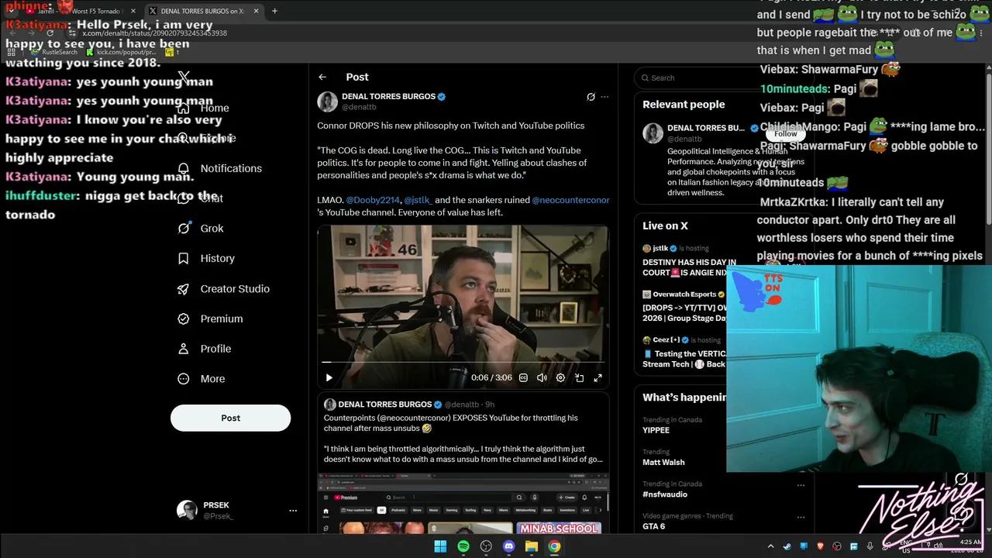
Task: Toggle closed captions on the video
Action: click(523, 377)
